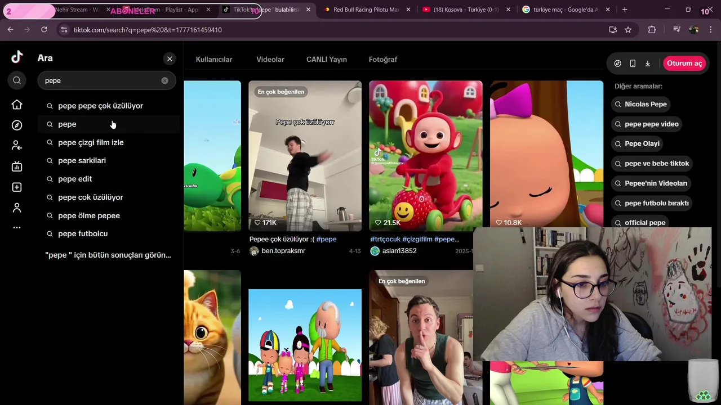Clear the pepe search text
This screenshot has height=405, width=721.
(x=164, y=80)
